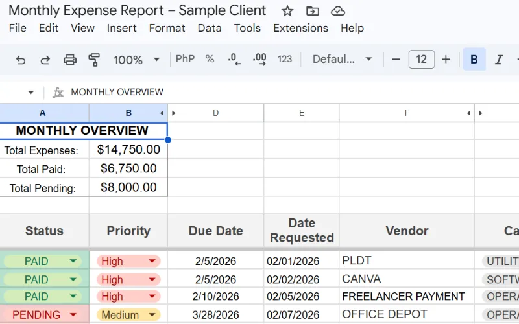Open the Help menu
The height and width of the screenshot is (324, 519).
352,28
